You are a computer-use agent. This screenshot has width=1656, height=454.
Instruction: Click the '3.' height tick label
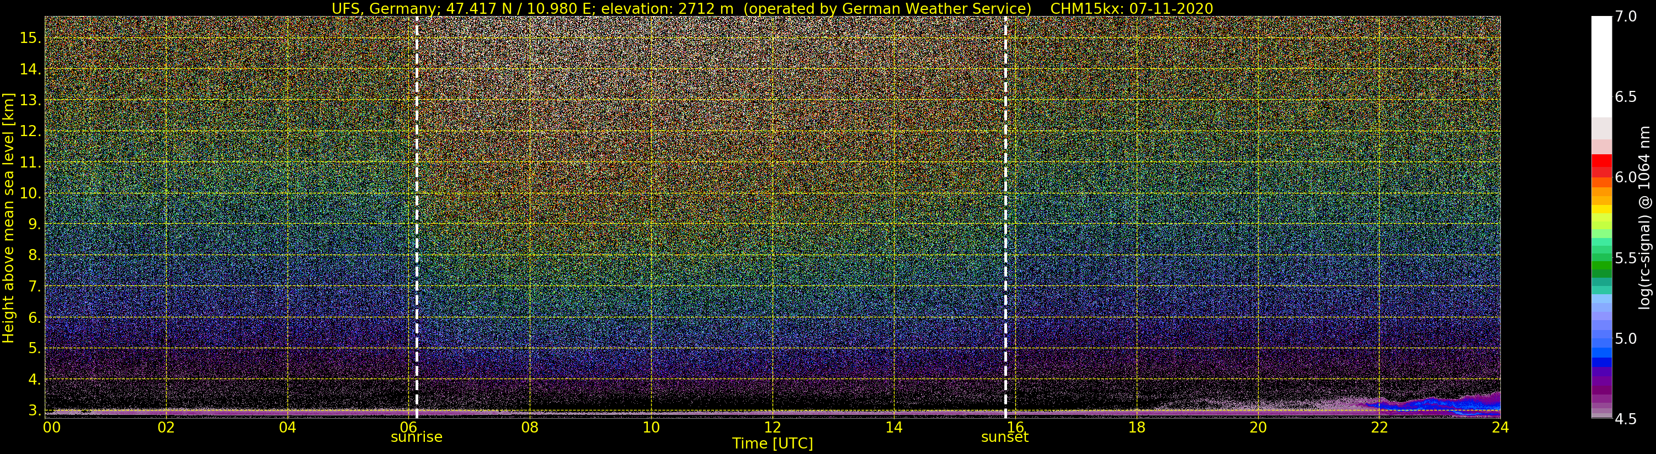(x=34, y=410)
